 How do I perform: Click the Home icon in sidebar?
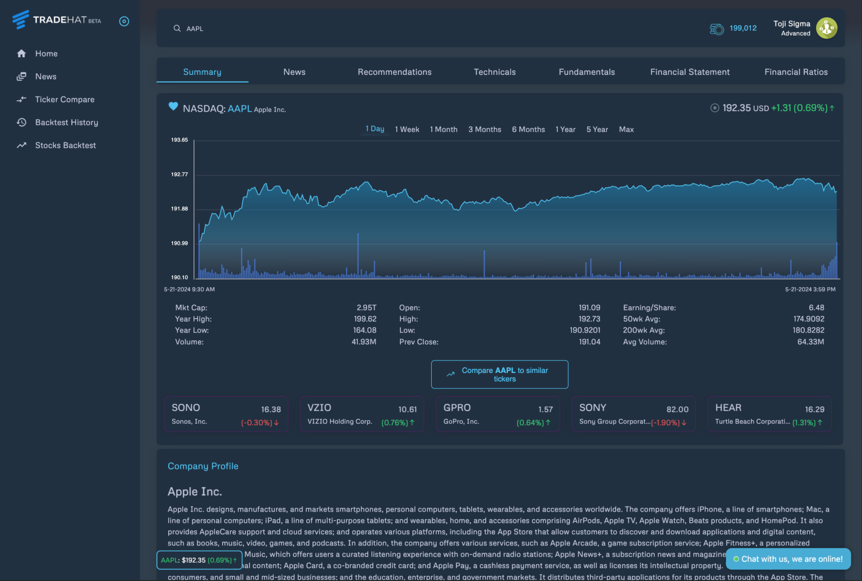pyautogui.click(x=22, y=53)
